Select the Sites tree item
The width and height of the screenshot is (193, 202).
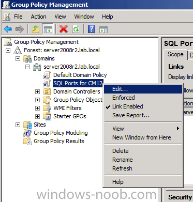tap(40, 125)
